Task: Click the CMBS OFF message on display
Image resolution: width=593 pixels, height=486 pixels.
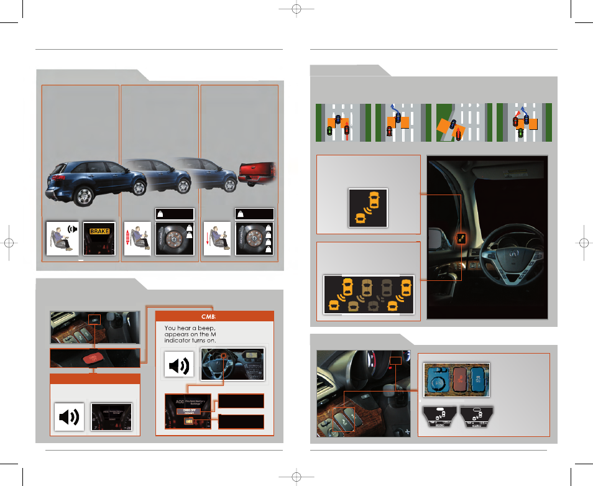Action: pyautogui.click(x=187, y=410)
